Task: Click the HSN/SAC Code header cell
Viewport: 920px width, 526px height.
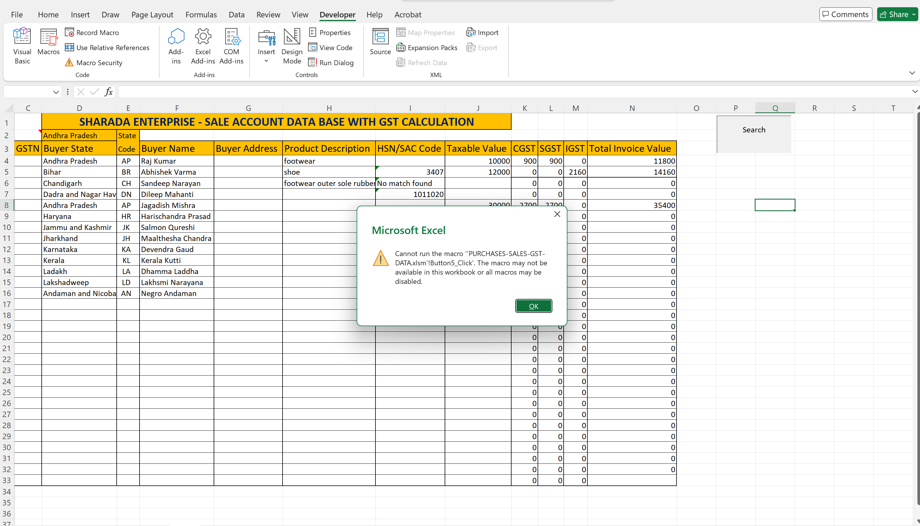Action: point(410,149)
